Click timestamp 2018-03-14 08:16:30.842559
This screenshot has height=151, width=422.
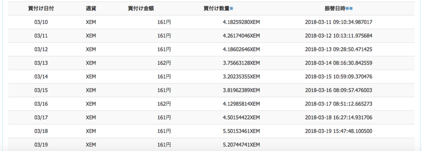(339, 63)
